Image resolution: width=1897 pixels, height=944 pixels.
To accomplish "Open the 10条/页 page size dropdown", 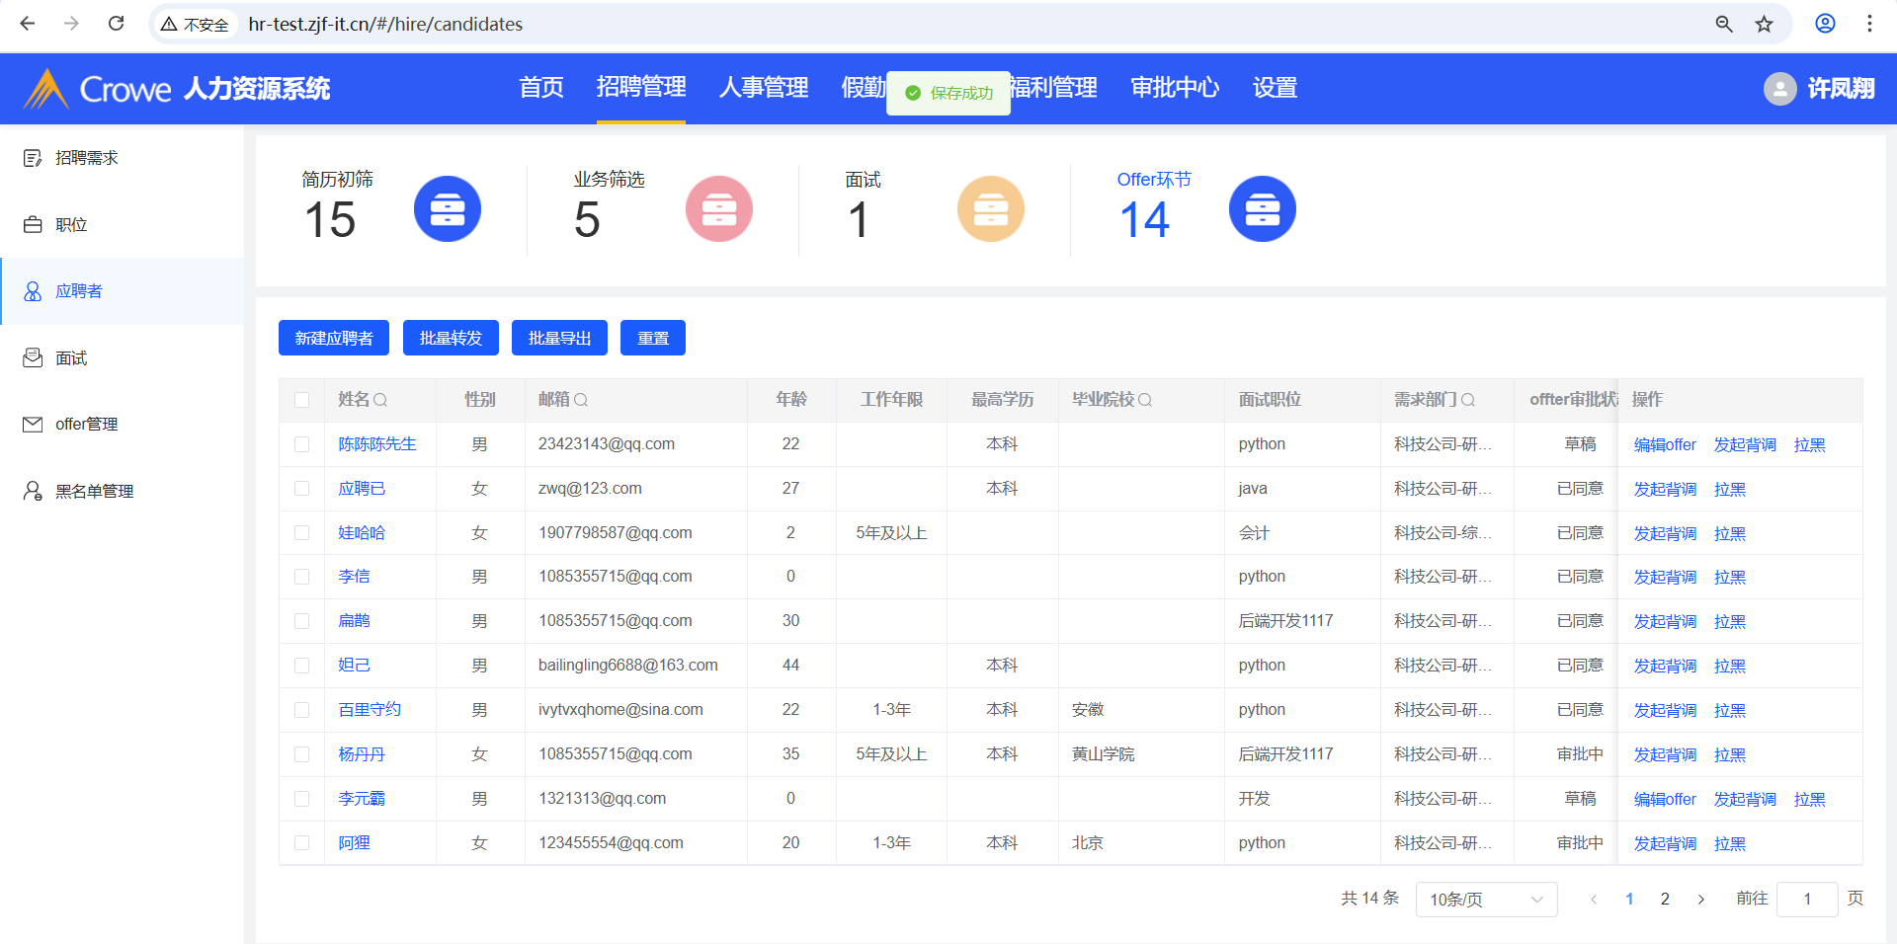I will coord(1485,900).
